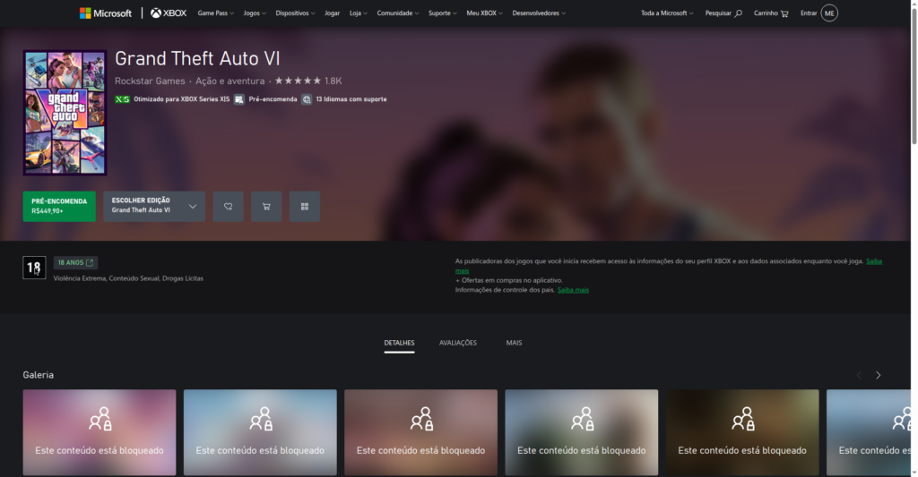918x477 pixels.
Task: Open the fifth blocked gallery thumbnail
Action: pyautogui.click(x=742, y=432)
